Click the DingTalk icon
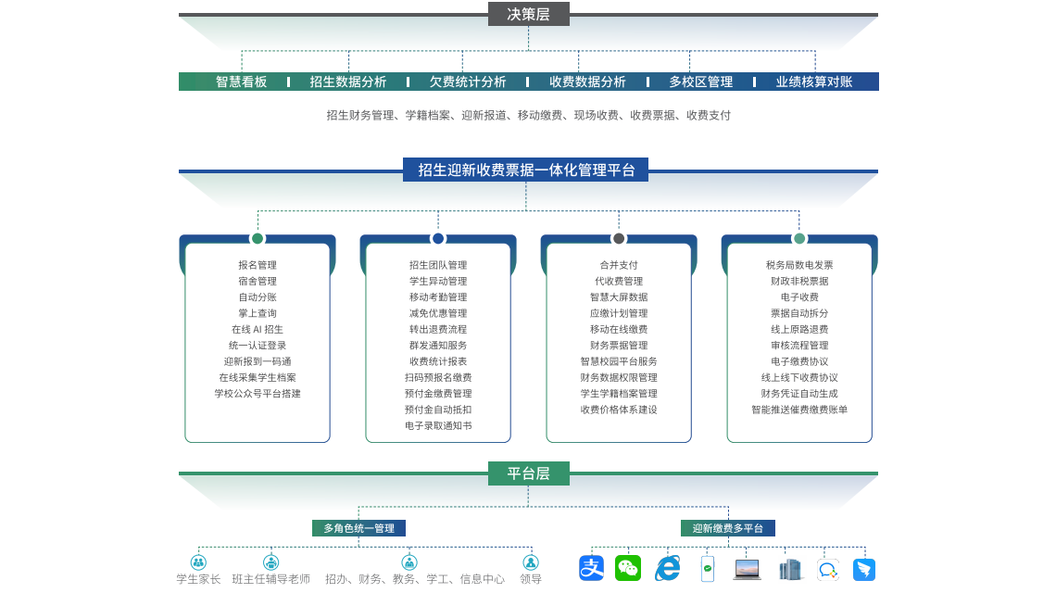Image resolution: width=1056 pixels, height=593 pixels. pos(864,569)
